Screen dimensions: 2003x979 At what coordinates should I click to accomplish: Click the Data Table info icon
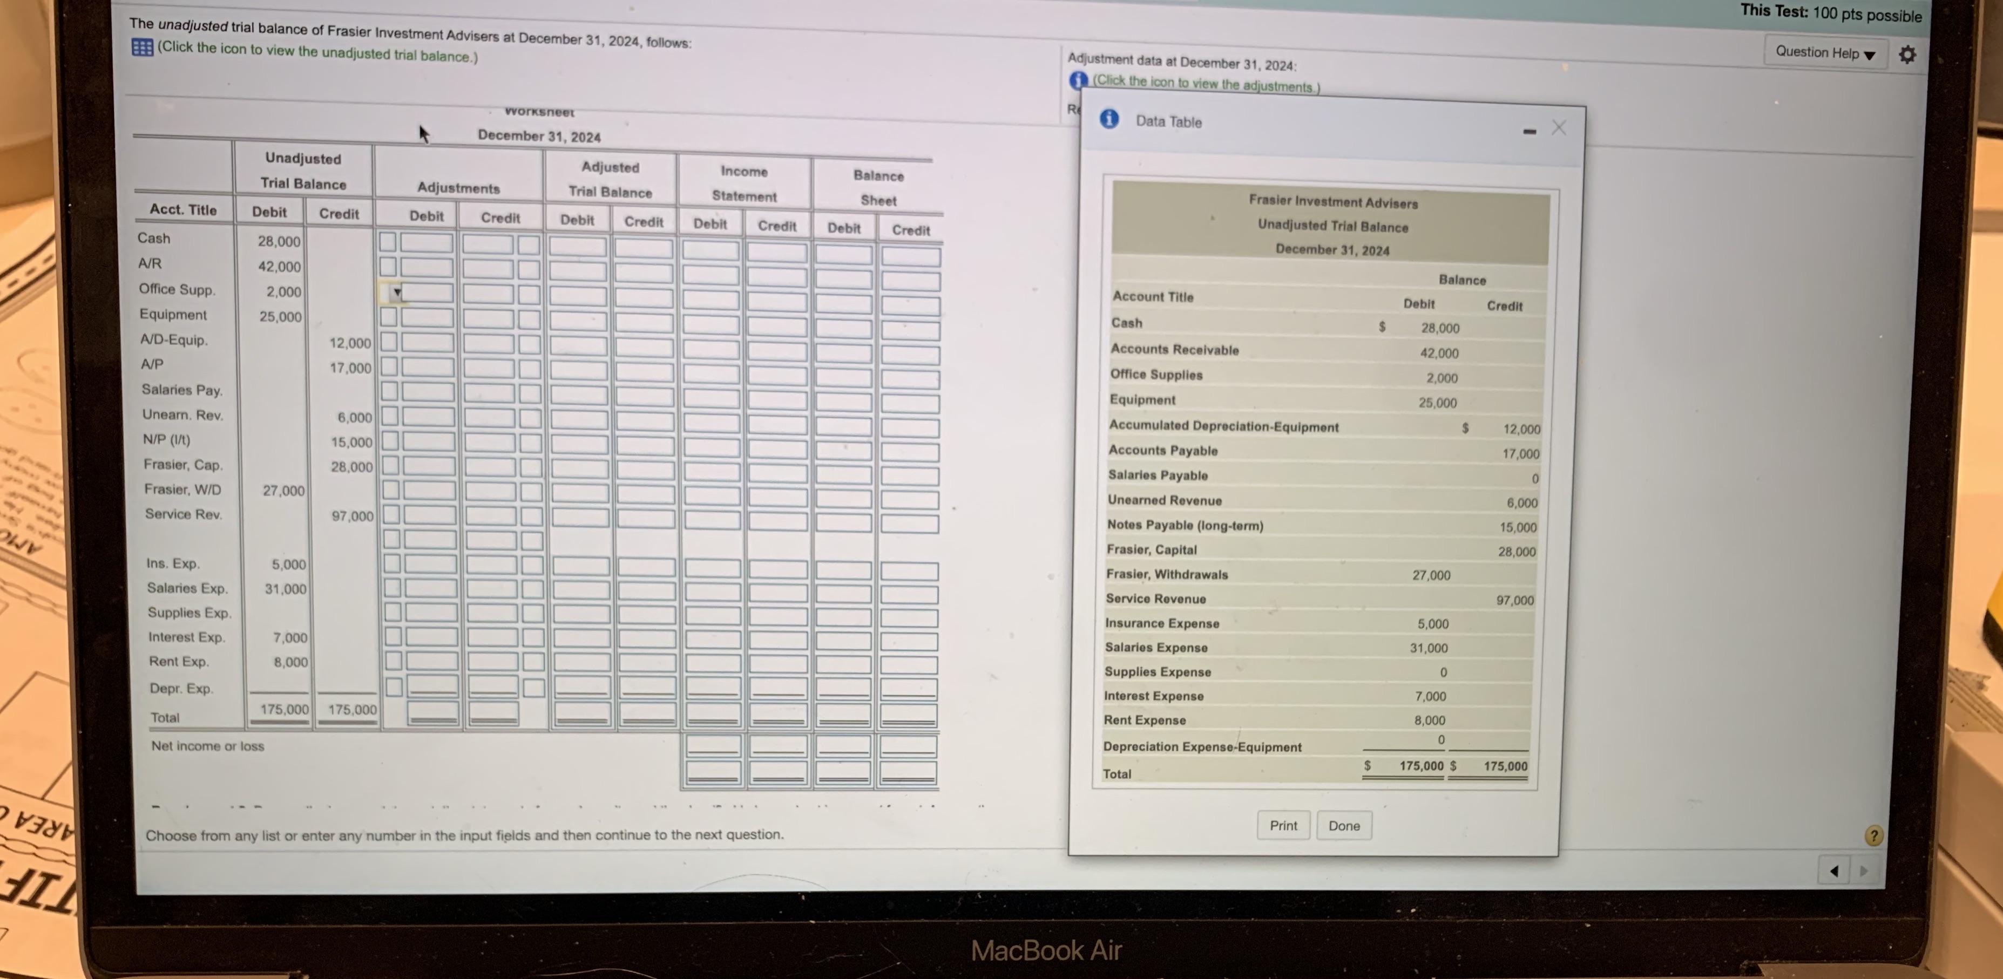1109,119
